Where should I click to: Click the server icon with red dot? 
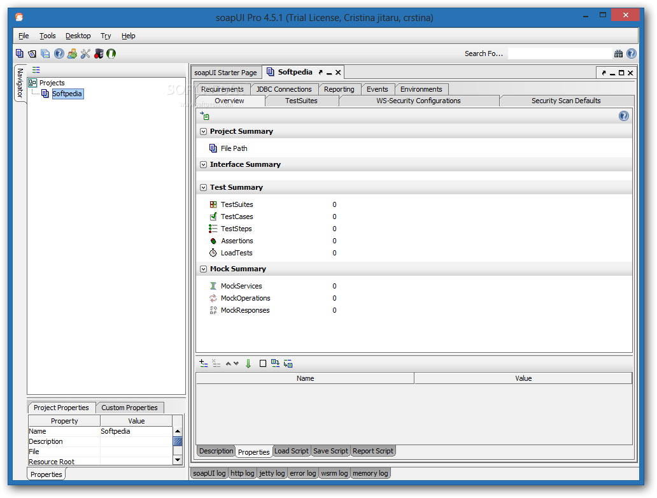[x=99, y=53]
